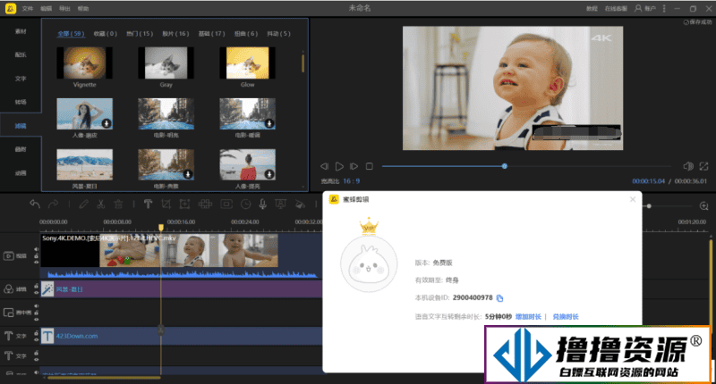Delete selected clip with trash icon

(118, 205)
